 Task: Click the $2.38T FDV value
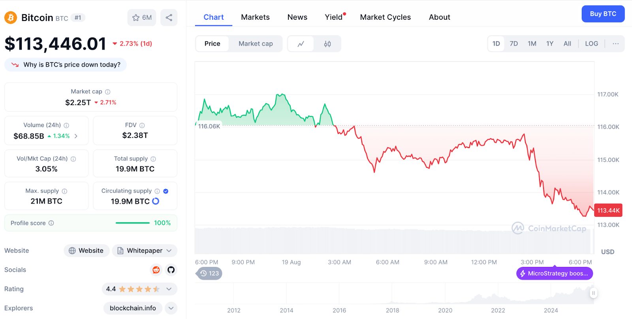(x=135, y=135)
